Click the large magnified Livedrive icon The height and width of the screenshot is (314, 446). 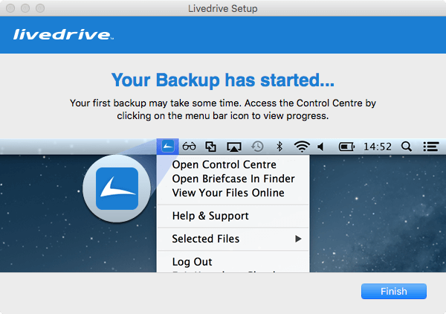pyautogui.click(x=117, y=188)
